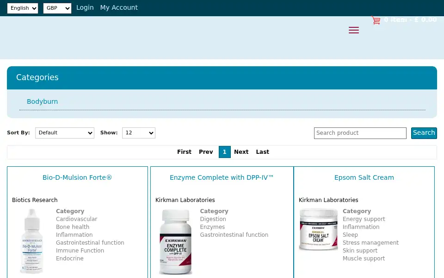Click Biotics Research brand text

35,200
